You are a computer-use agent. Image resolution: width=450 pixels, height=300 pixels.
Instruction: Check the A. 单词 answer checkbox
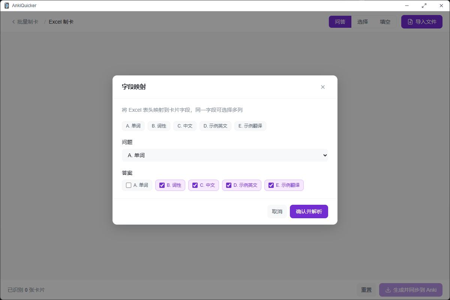pos(129,185)
